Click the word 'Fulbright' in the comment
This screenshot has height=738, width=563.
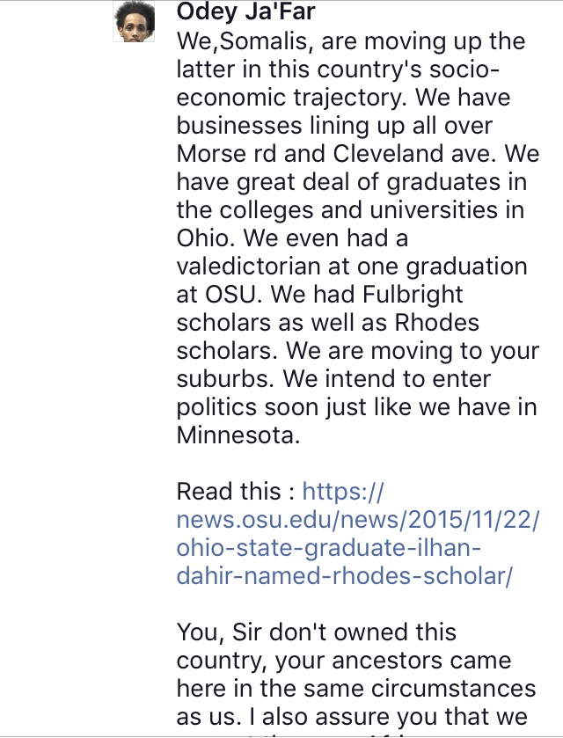(413, 295)
